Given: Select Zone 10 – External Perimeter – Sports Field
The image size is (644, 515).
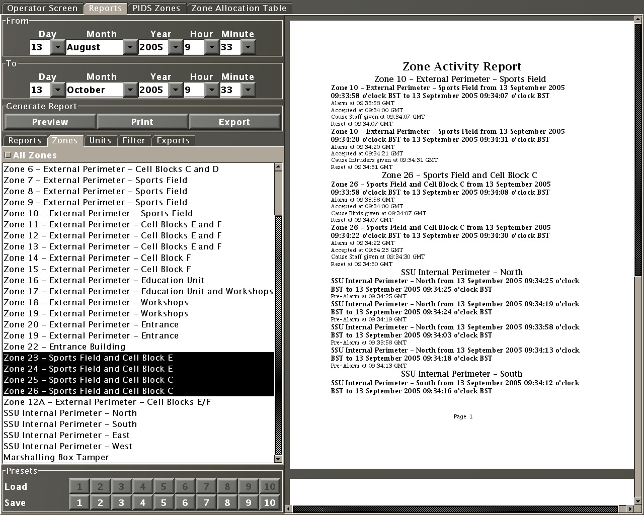Looking at the screenshot, I should tap(138, 214).
